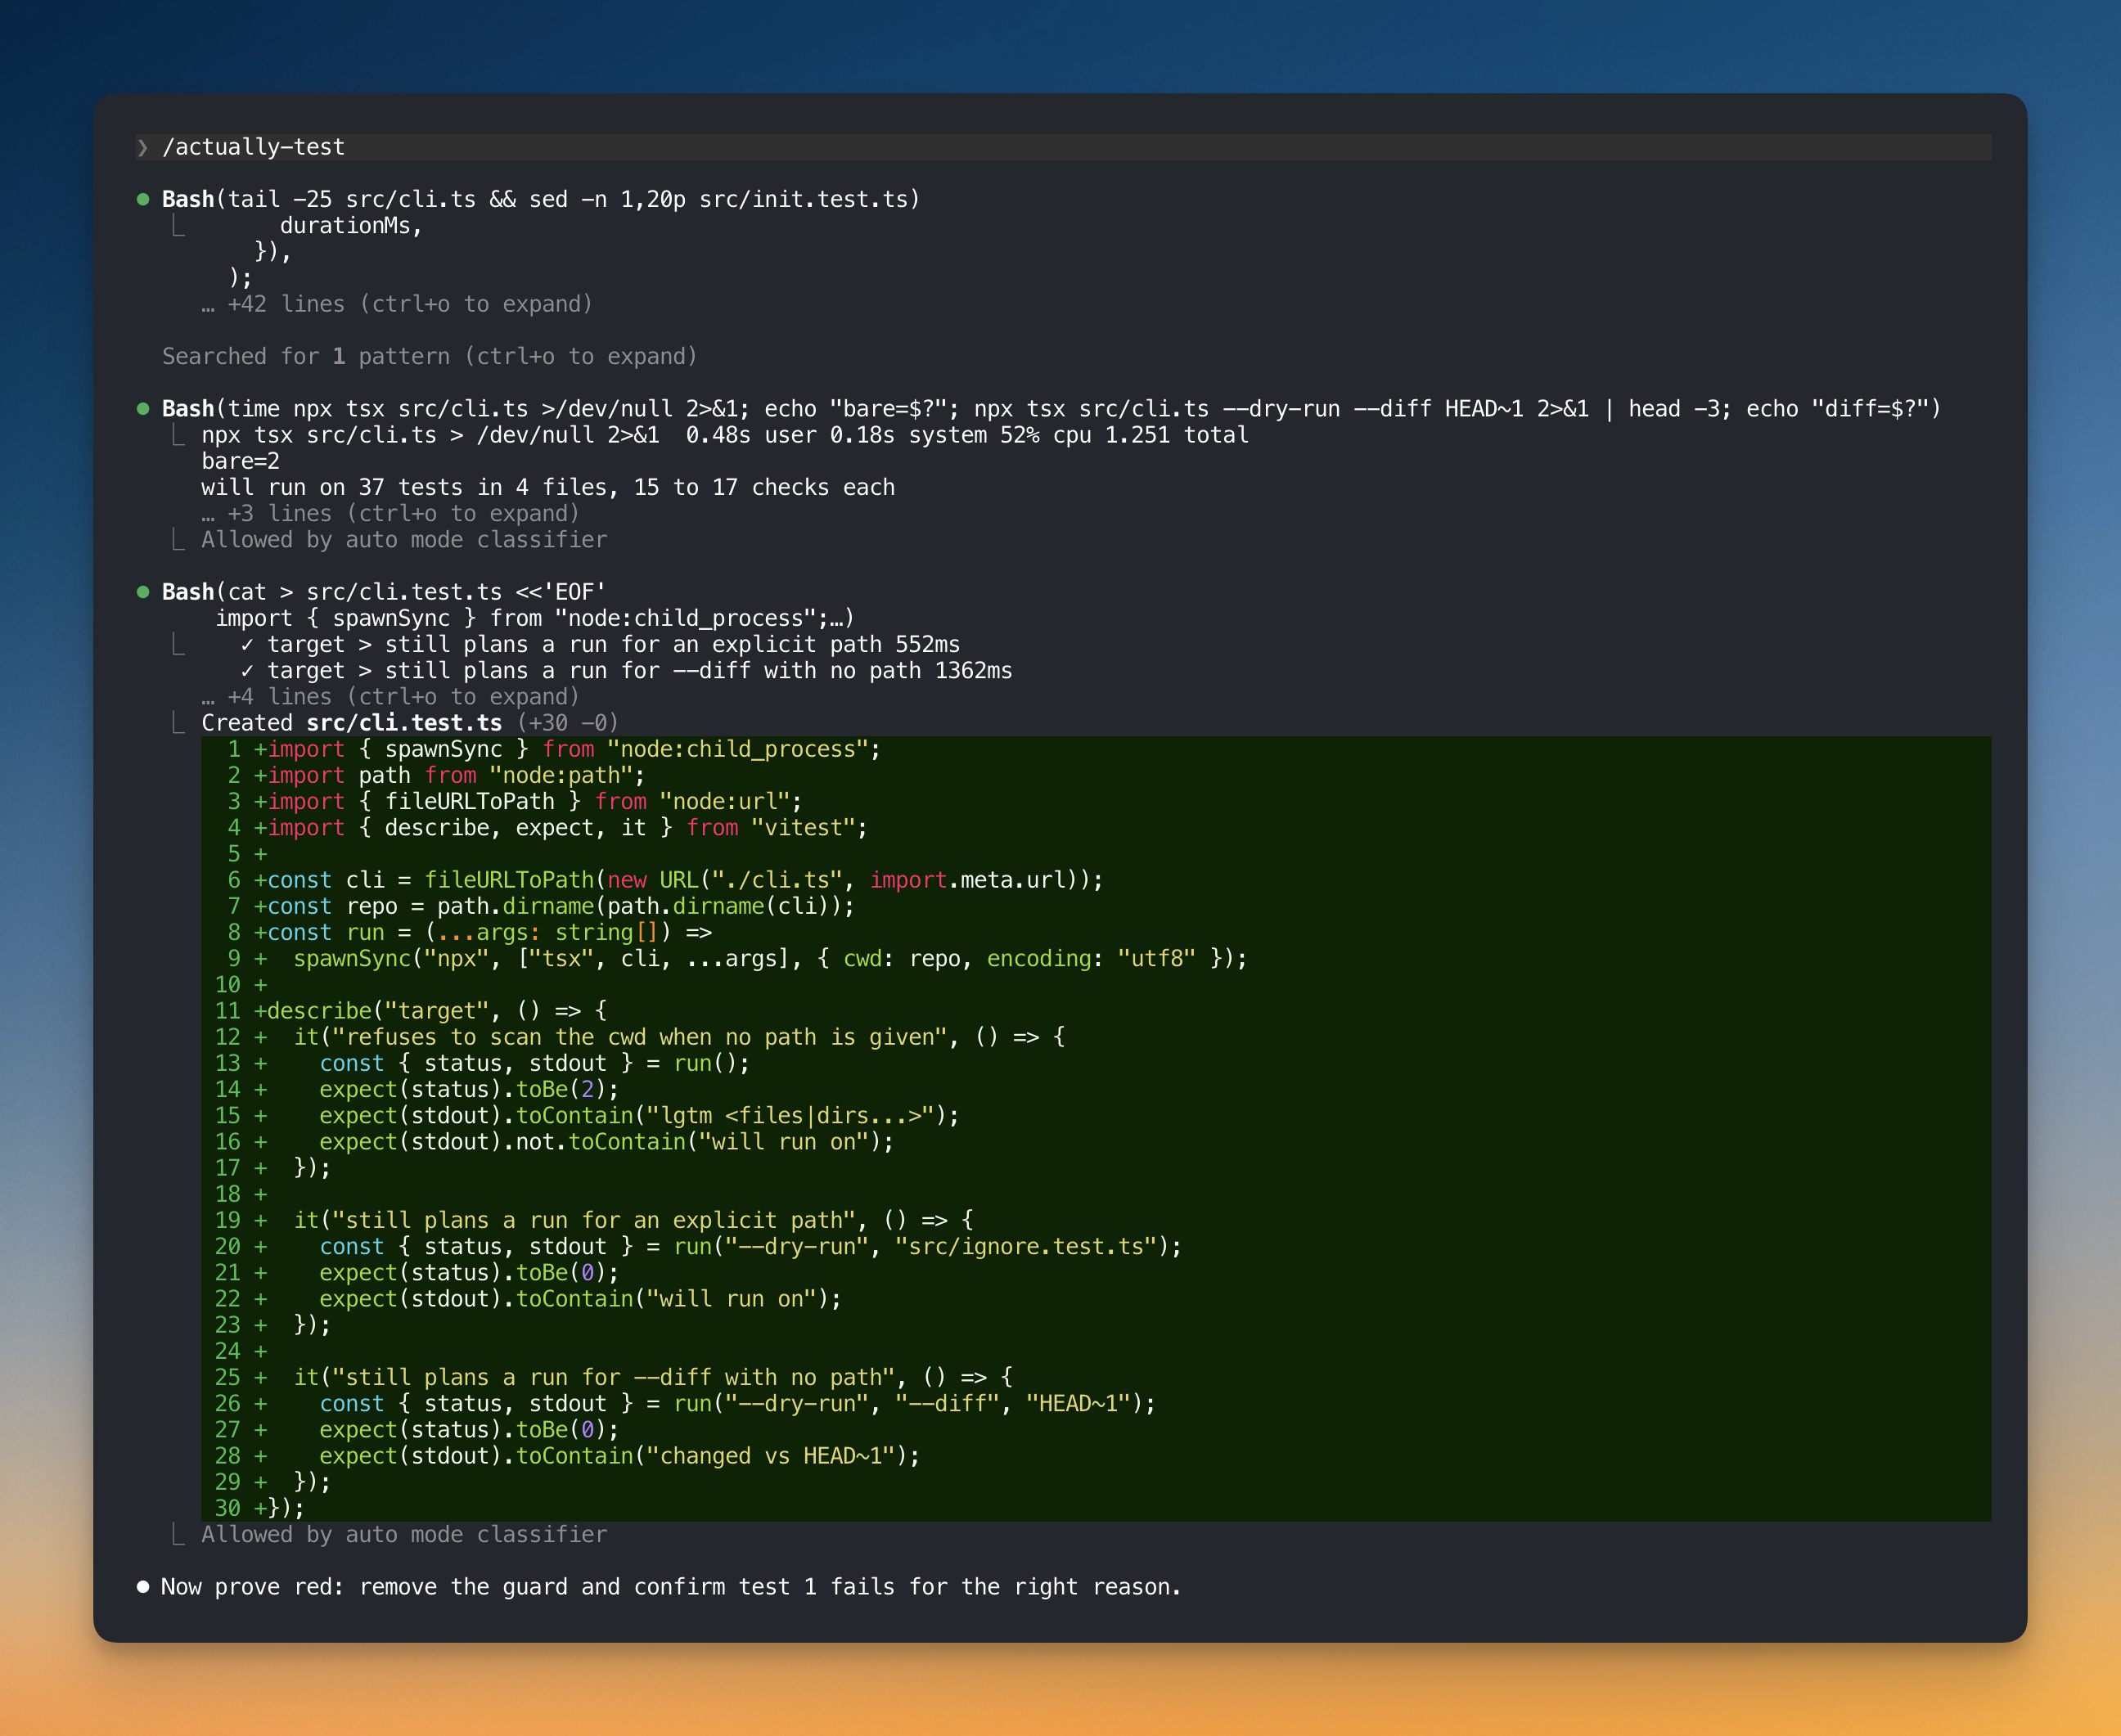Click 'npx tsx src/cli.ts > /dev/null' timing line
This screenshot has height=1736, width=2121.
click(725, 435)
